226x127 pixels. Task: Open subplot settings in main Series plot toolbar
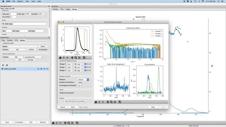point(72,123)
